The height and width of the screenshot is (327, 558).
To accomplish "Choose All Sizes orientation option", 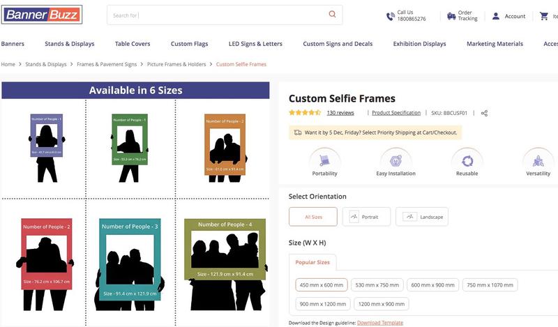I will coord(313,217).
